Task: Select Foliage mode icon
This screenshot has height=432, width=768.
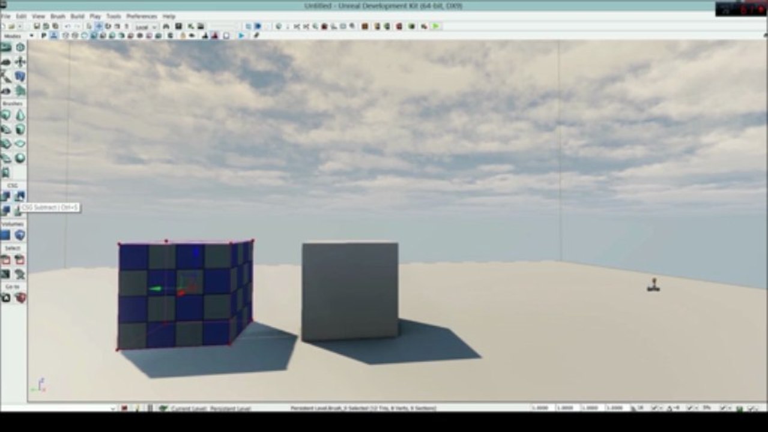Action: [20, 91]
